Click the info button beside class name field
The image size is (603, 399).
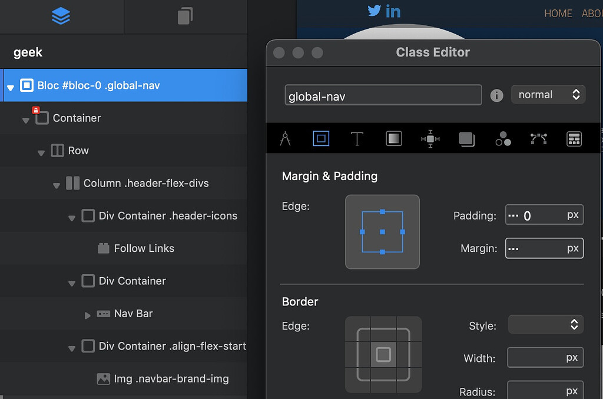[496, 95]
